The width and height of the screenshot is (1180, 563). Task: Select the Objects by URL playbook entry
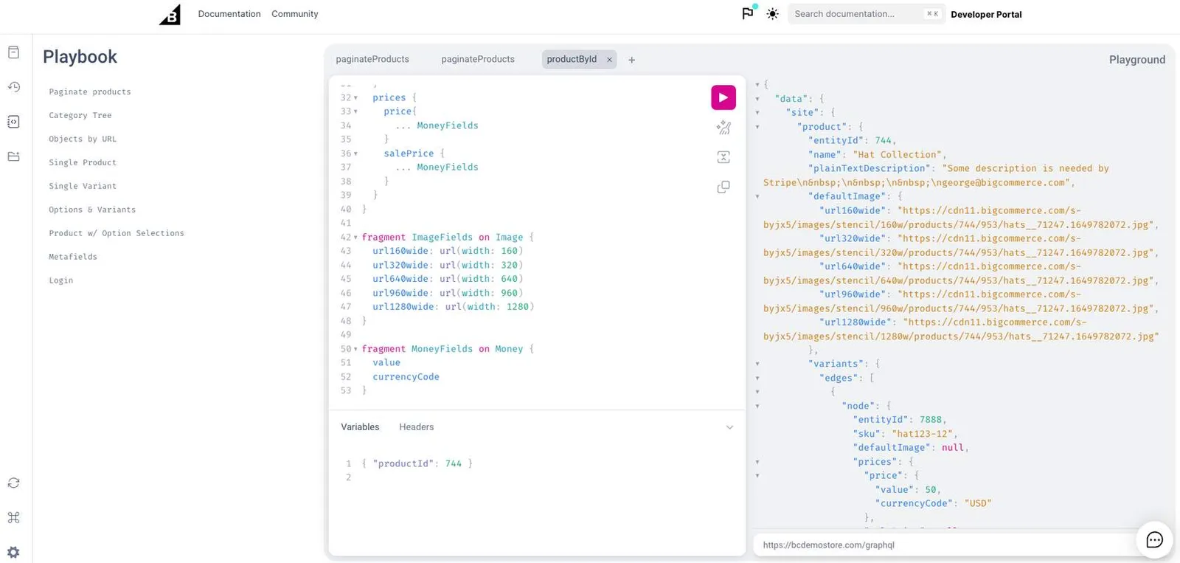[x=83, y=139]
